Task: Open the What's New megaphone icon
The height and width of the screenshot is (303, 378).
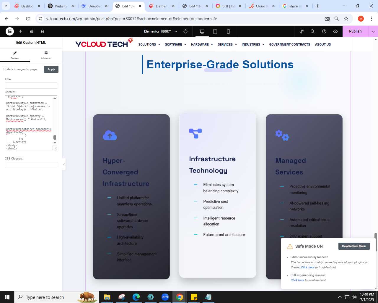Action: tap(302, 31)
